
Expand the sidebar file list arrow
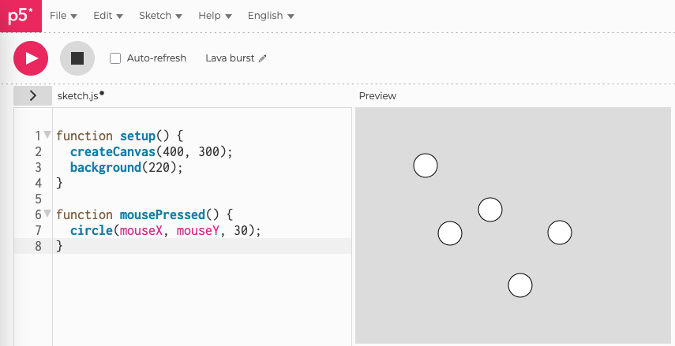click(32, 95)
